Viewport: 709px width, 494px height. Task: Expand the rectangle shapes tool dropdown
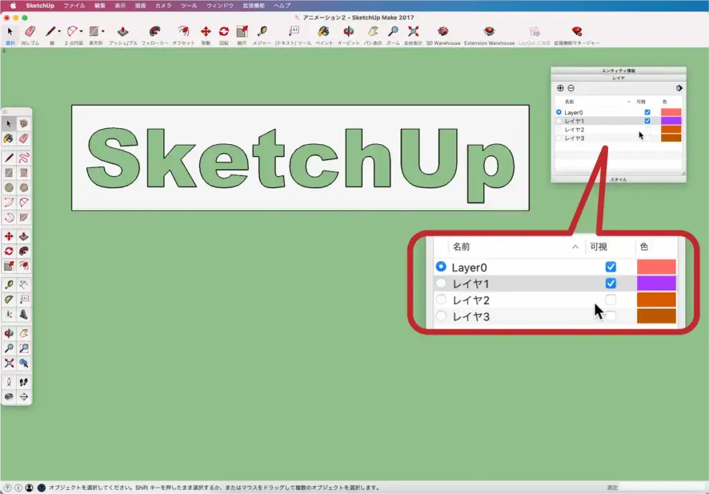pyautogui.click(x=103, y=32)
